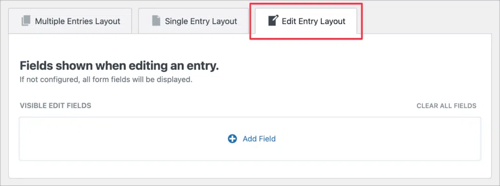
Task: Click the "If not configured" description text
Action: 106,80
